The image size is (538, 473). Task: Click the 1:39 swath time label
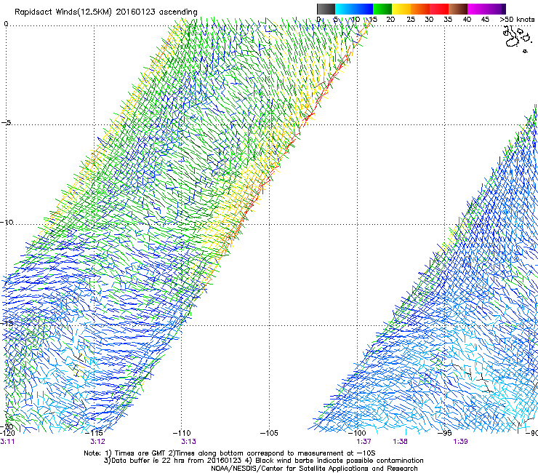coord(460,442)
